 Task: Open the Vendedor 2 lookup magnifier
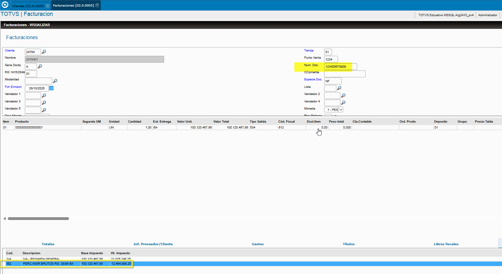coord(343,96)
